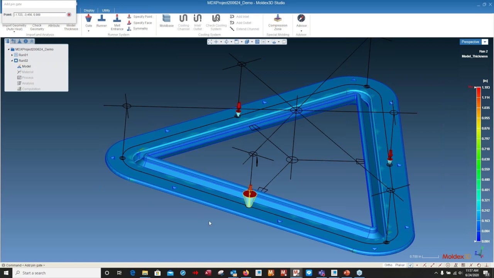Toggle perpendicular snap in status bar
Screen dimensions: 494x278
(487, 265)
